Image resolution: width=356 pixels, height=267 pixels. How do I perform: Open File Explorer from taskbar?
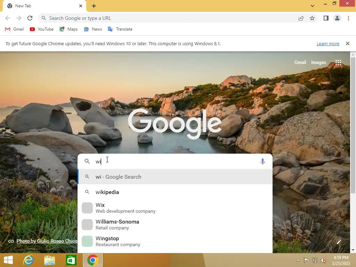[49, 260]
